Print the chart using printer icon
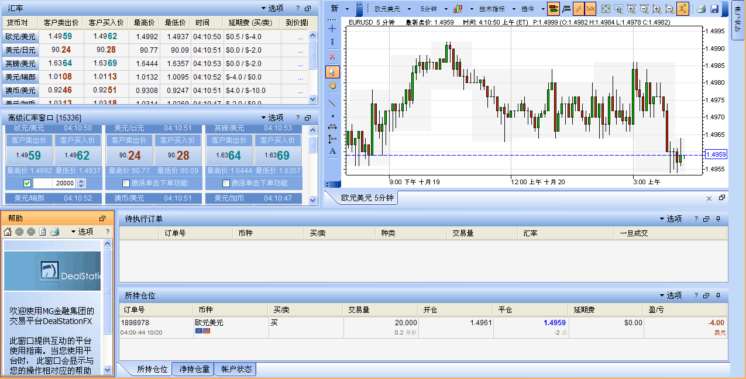 pos(701,9)
